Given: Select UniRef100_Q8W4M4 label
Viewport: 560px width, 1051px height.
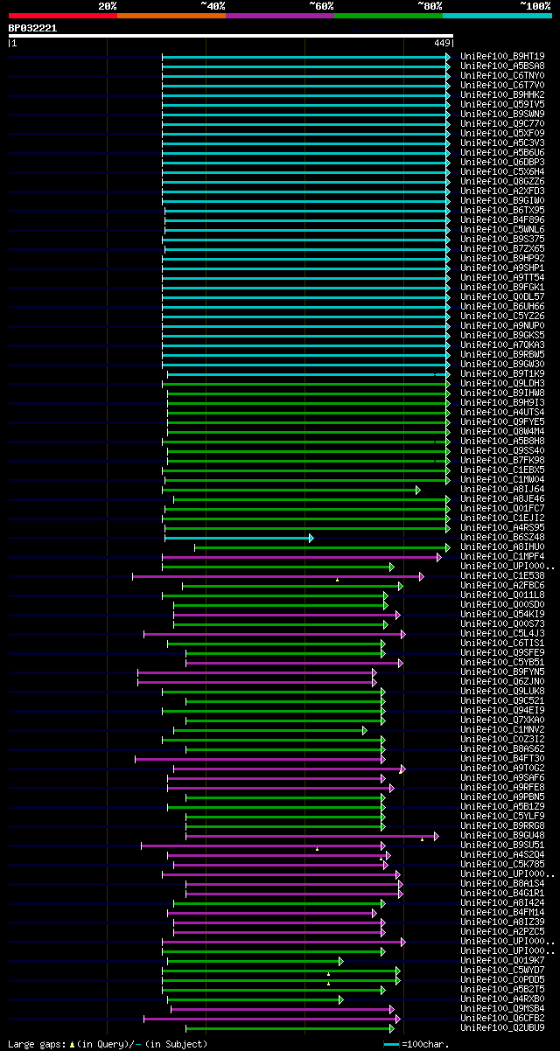Looking at the screenshot, I should (x=502, y=431).
